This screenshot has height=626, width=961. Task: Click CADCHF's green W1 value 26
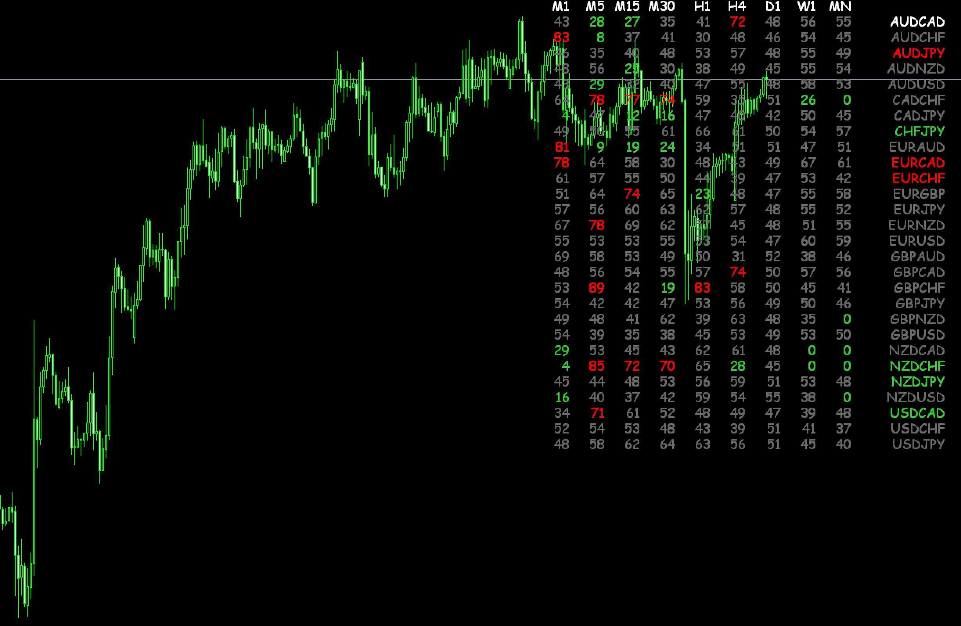point(808,100)
